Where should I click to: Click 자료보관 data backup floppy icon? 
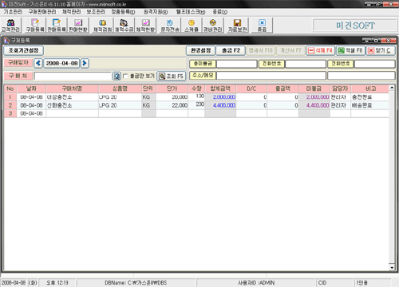(x=237, y=26)
